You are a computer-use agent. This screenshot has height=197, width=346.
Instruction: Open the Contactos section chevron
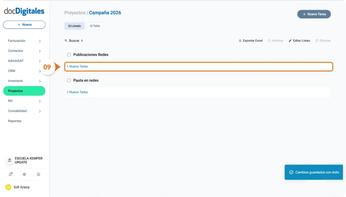[40, 51]
